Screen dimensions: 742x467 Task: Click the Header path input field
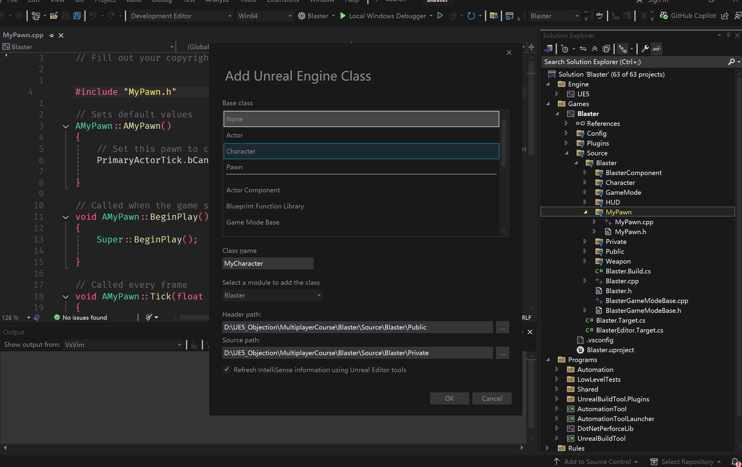(x=357, y=327)
